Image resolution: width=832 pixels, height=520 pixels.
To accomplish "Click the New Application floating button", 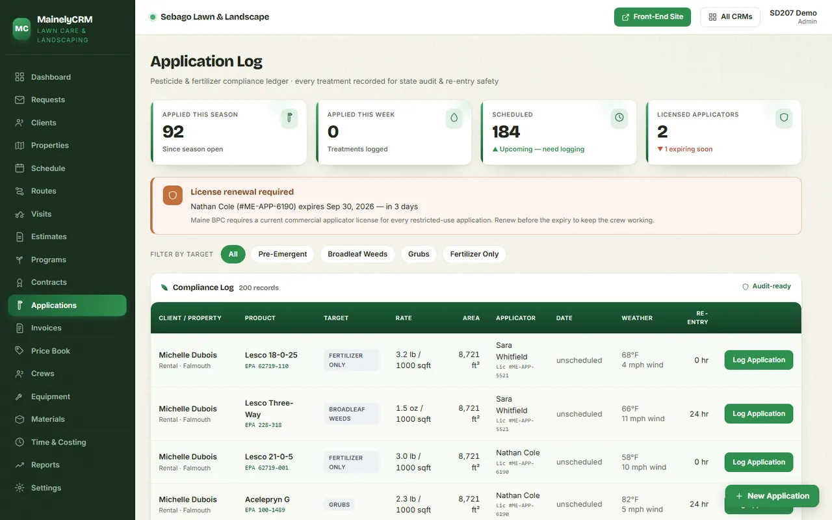I will coord(772,496).
